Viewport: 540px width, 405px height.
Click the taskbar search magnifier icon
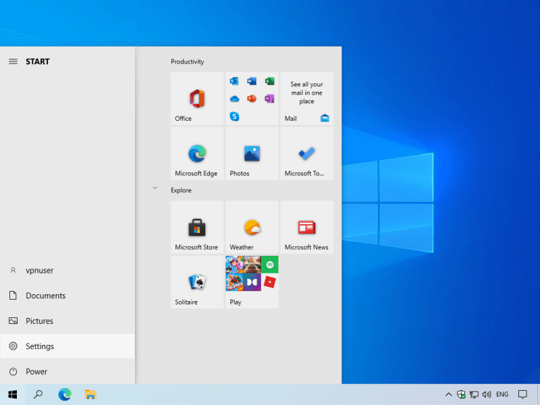pyautogui.click(x=38, y=394)
